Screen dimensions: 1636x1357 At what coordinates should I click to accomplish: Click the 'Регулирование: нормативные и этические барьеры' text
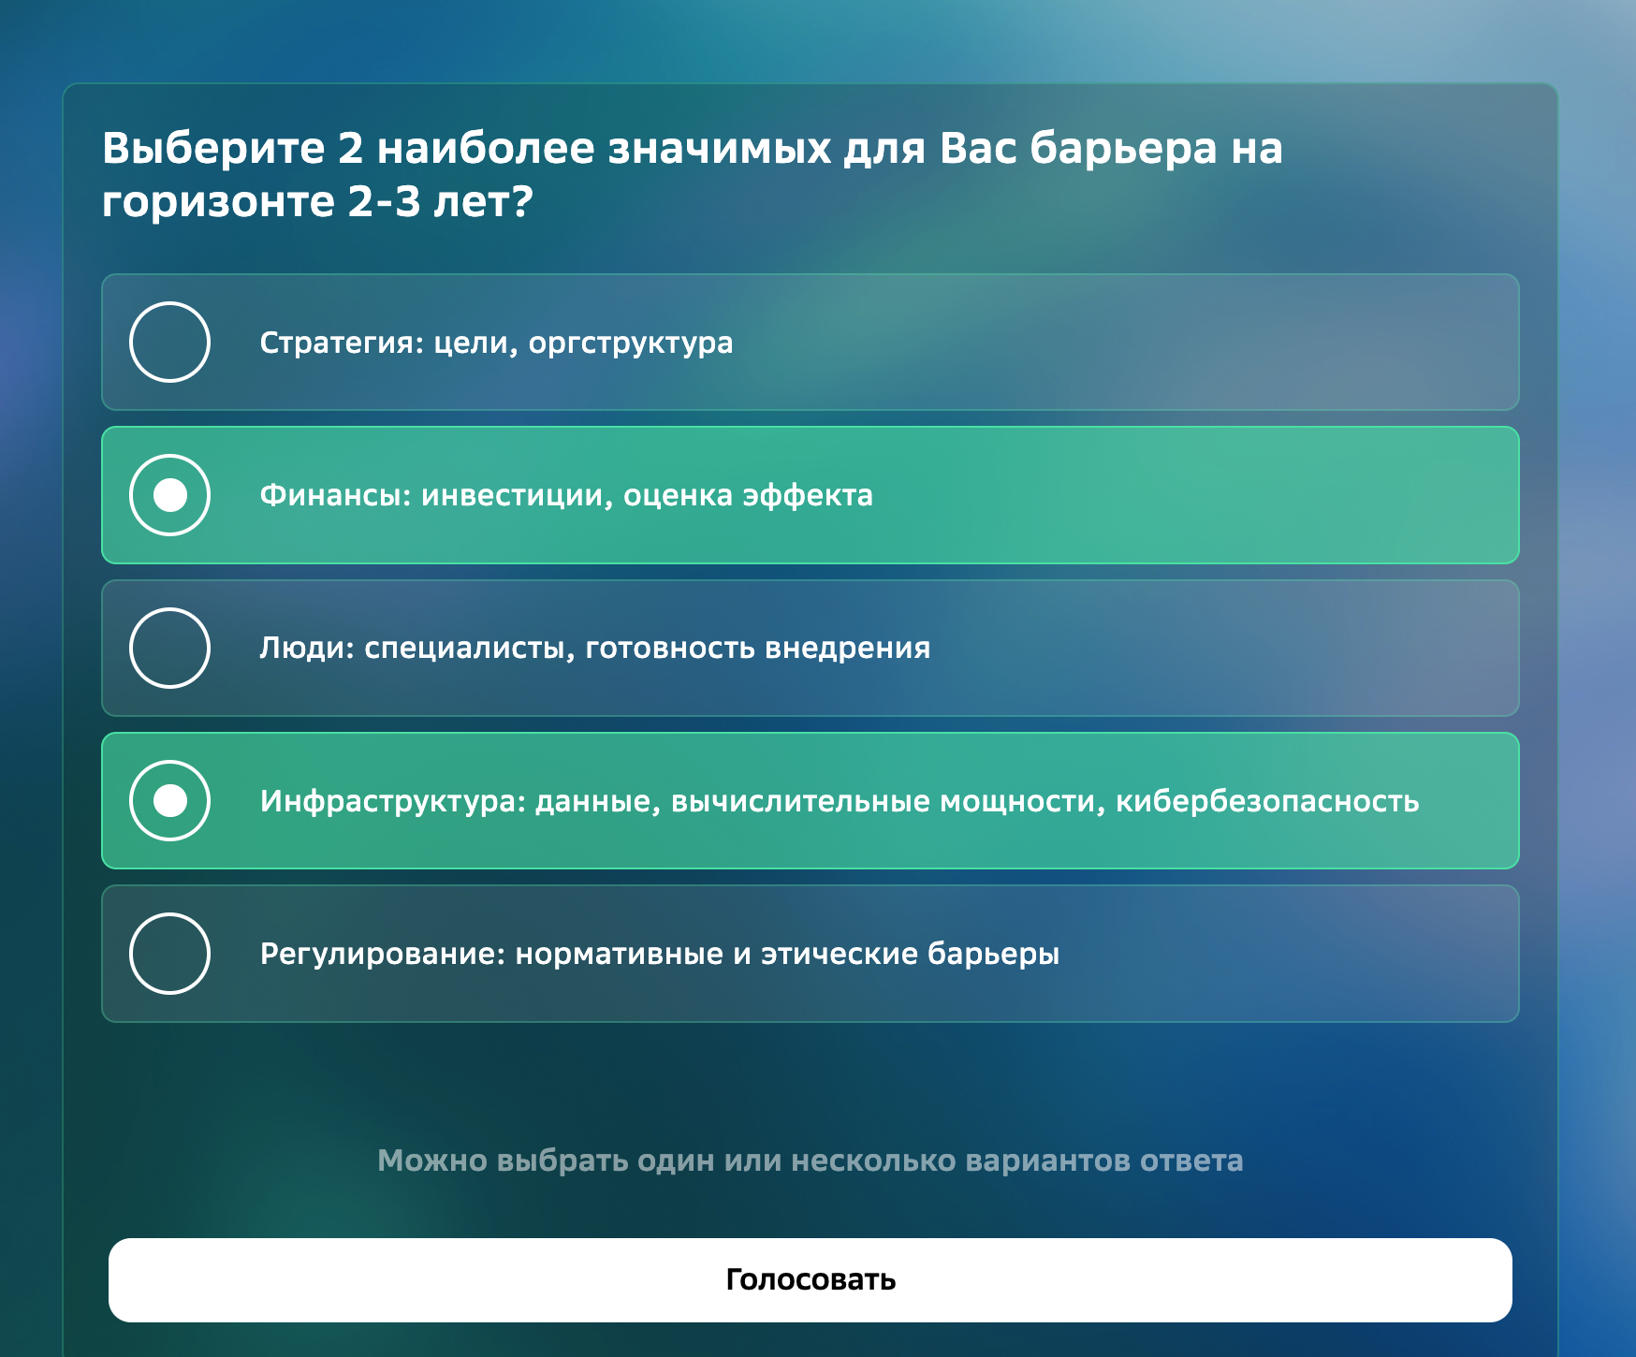coord(660,954)
